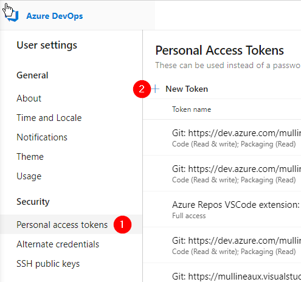Go to Time and Locale settings
The width and height of the screenshot is (301, 282).
pos(49,118)
